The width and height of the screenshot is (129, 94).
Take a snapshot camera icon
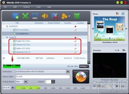pos(123,86)
